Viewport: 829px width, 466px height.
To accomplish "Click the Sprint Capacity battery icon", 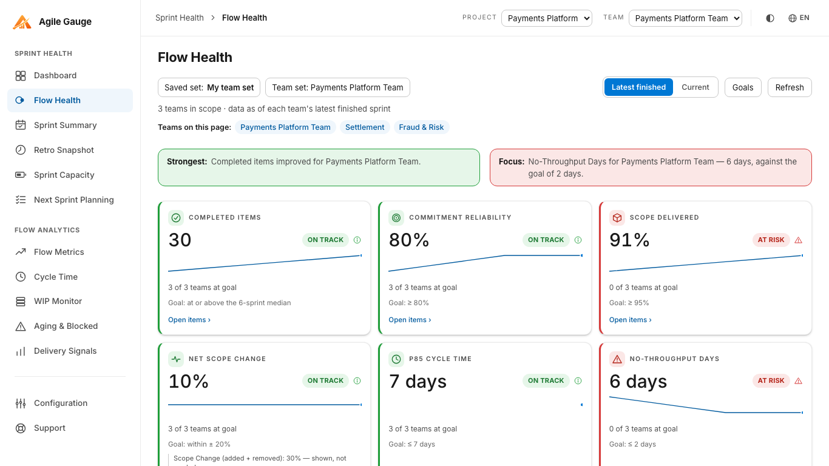I will point(21,175).
